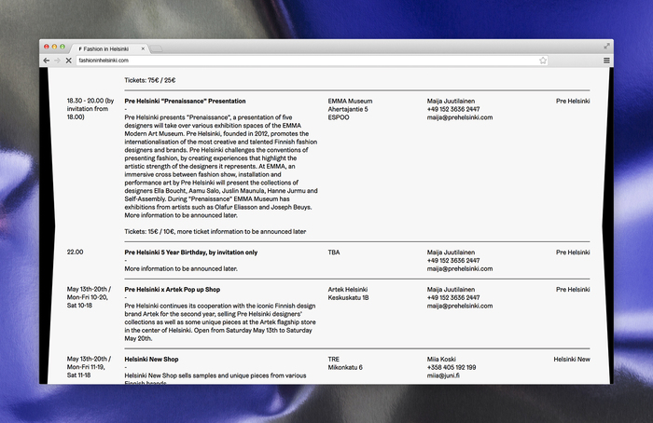Select the Fashion in Helsinki tab
Image resolution: width=653 pixels, height=423 pixels.
104,48
